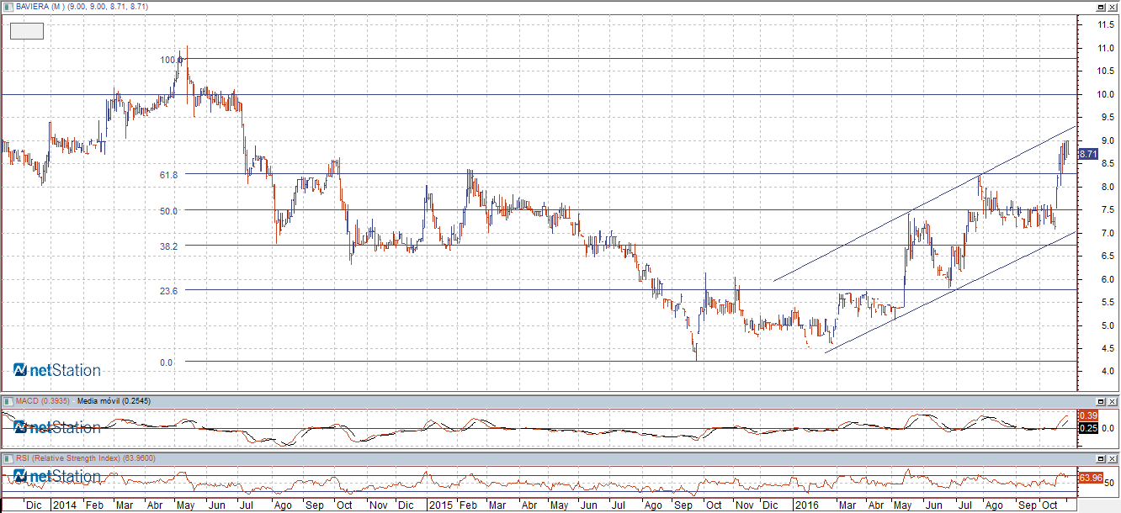1121x513 pixels.
Task: Click the 11.5 price axis label
Action: [1106, 24]
